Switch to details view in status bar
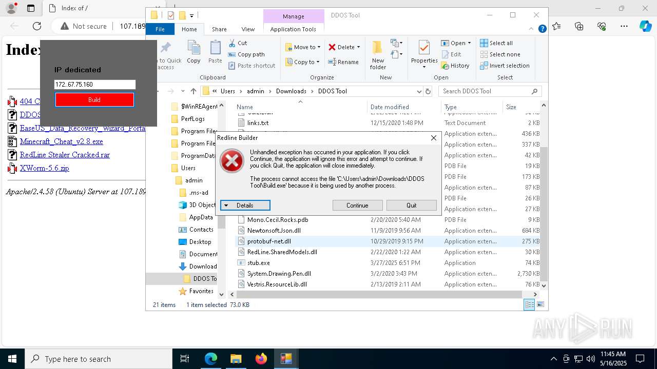 click(x=529, y=305)
